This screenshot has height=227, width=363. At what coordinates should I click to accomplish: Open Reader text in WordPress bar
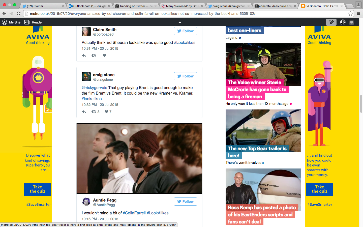coord(37,22)
